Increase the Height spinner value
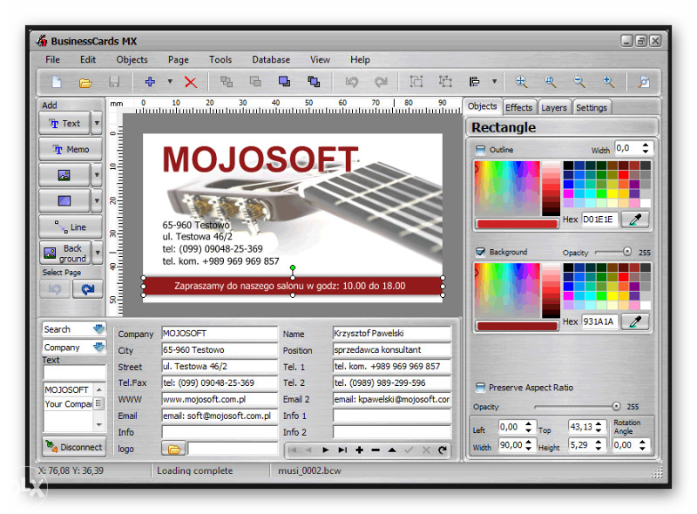This screenshot has height=514, width=697. point(599,442)
